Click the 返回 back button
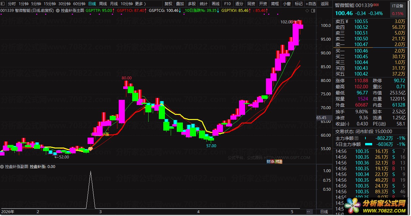This screenshot has height=216, width=411. point(325,4)
